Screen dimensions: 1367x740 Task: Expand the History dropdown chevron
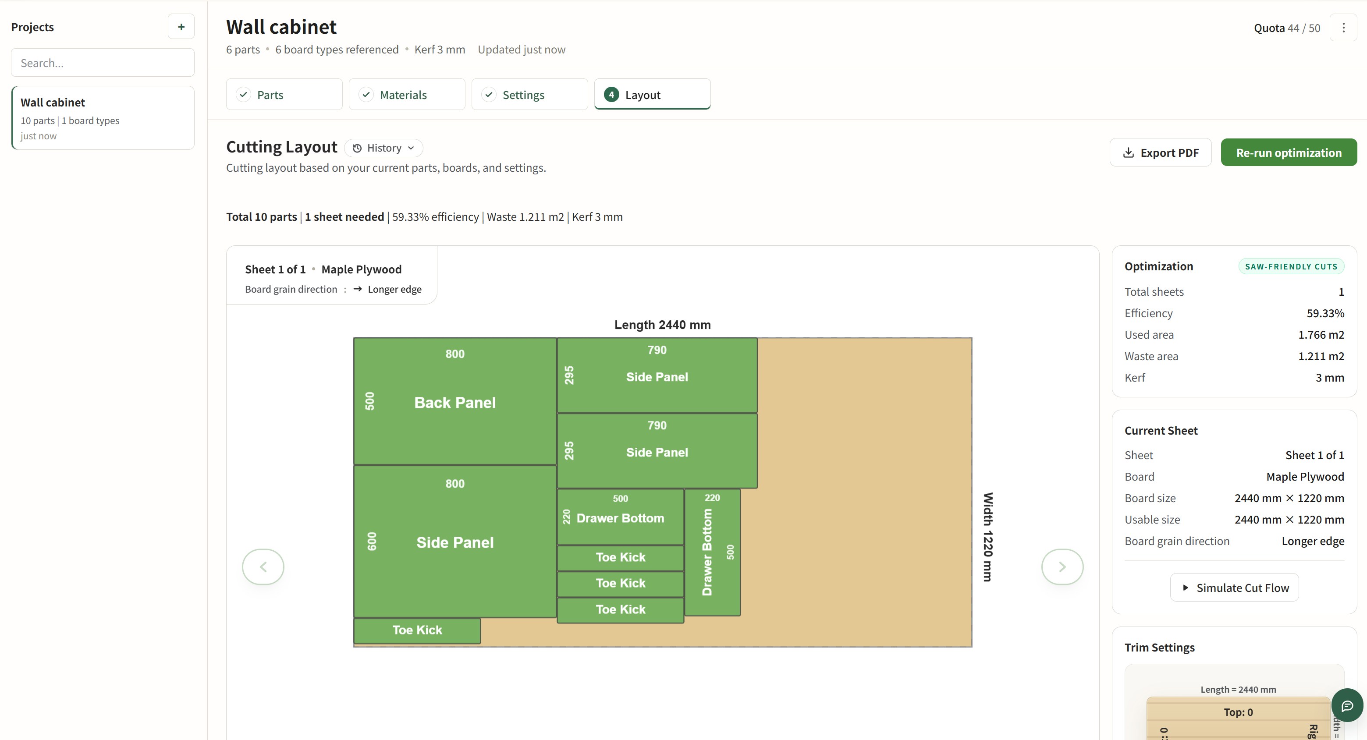click(411, 148)
